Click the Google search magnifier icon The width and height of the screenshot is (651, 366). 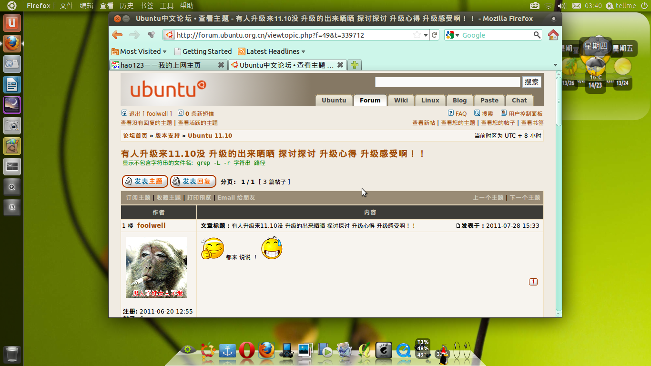[537, 35]
